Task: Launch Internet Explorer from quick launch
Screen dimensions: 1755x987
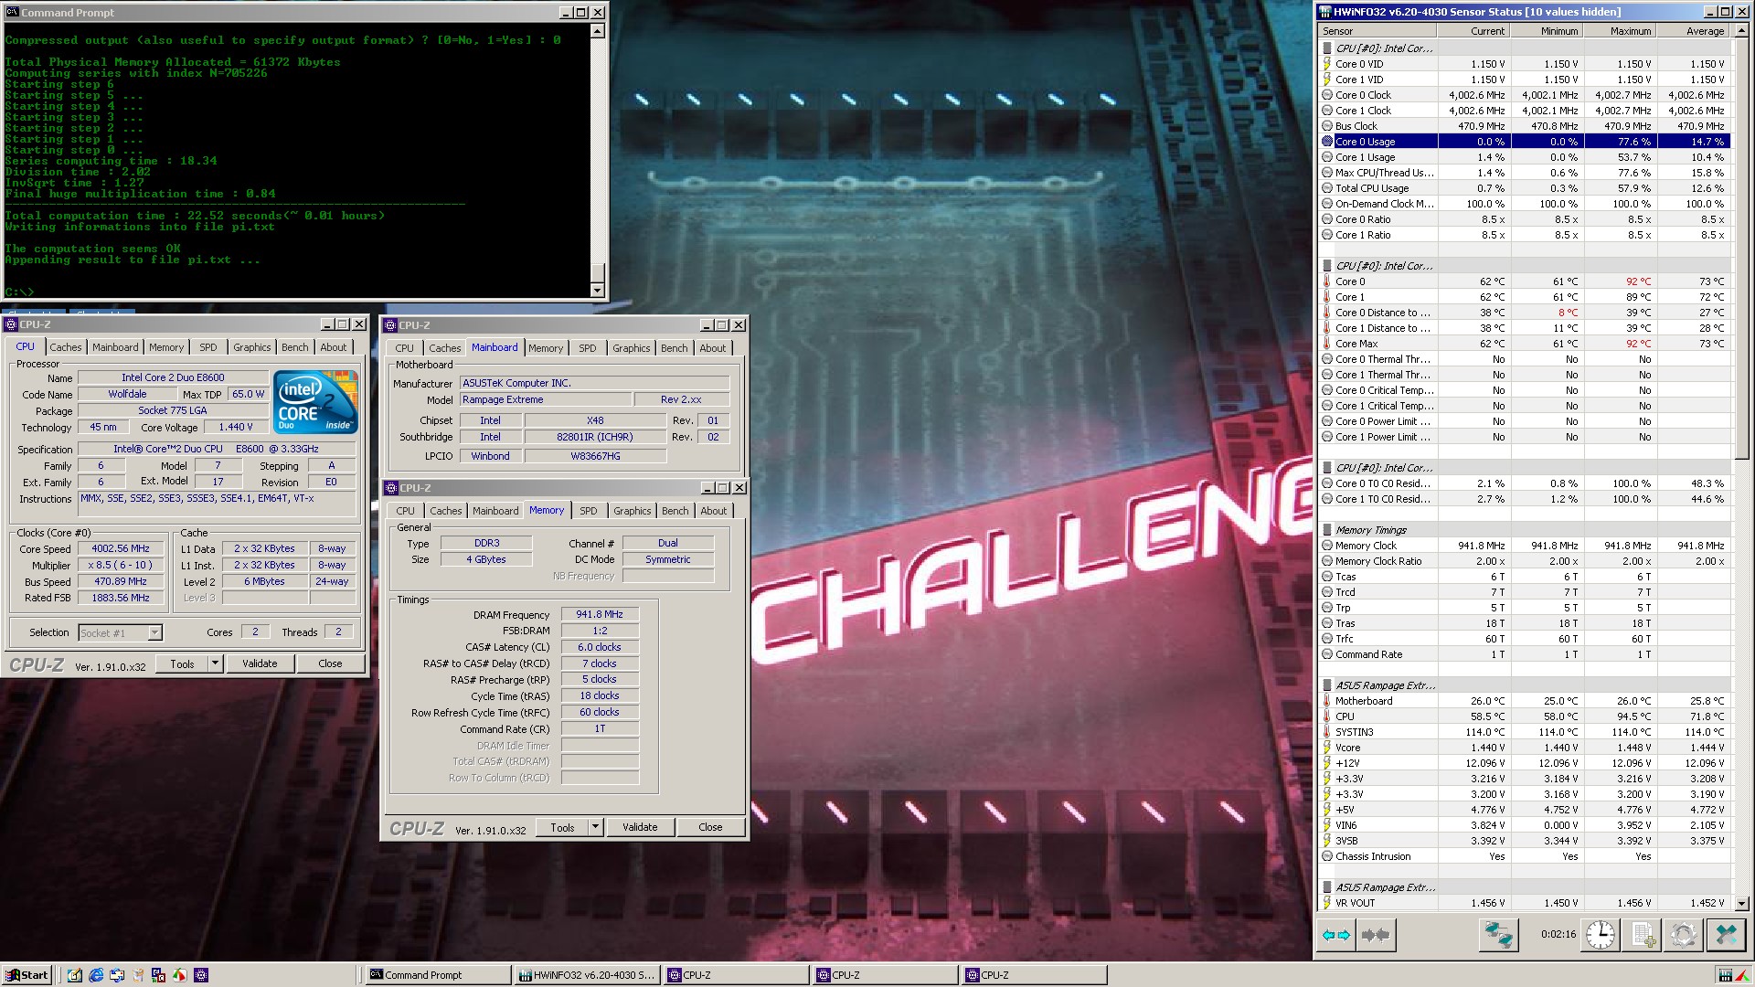Action: point(96,975)
